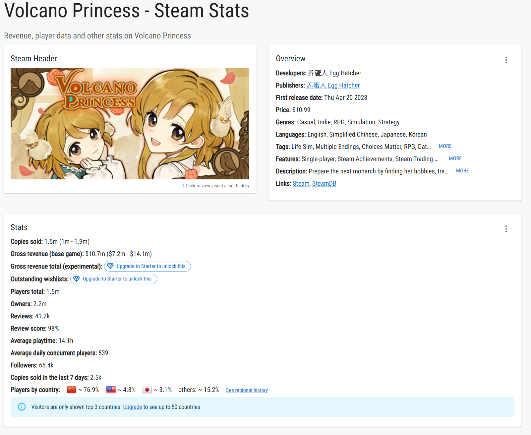Click the Owners 2.2m line
Viewport: 531px width, 435px height.
point(29,304)
